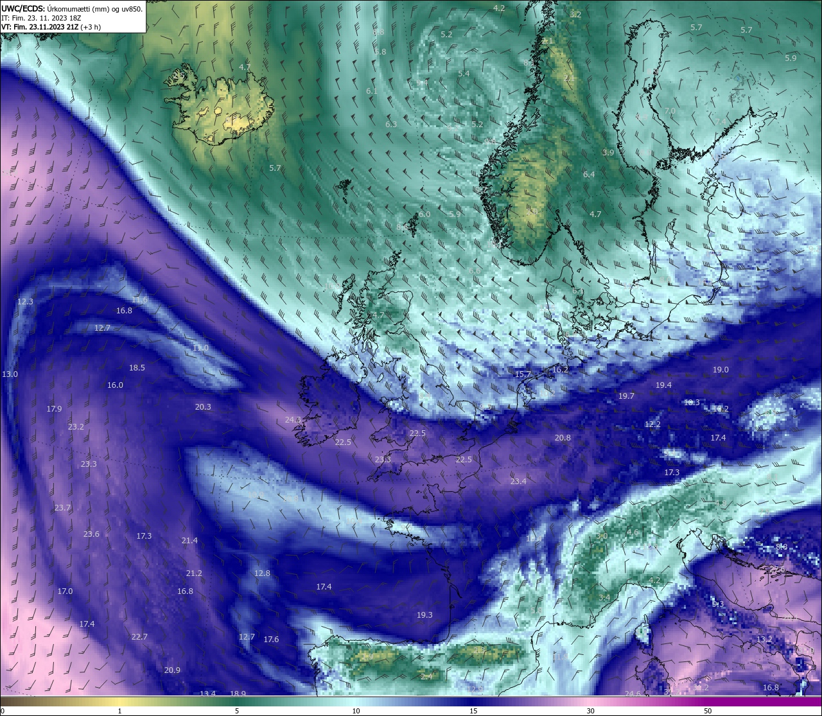The height and width of the screenshot is (716, 822).
Task: Click the map value 17.0
Action: click(x=65, y=591)
